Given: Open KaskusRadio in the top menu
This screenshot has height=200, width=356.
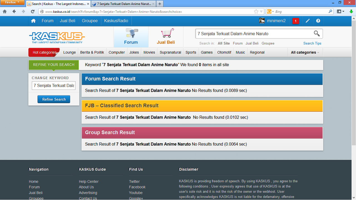Looking at the screenshot, I should click(x=116, y=21).
